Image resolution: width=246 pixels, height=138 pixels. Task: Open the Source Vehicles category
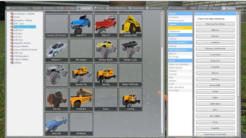pos(21,46)
